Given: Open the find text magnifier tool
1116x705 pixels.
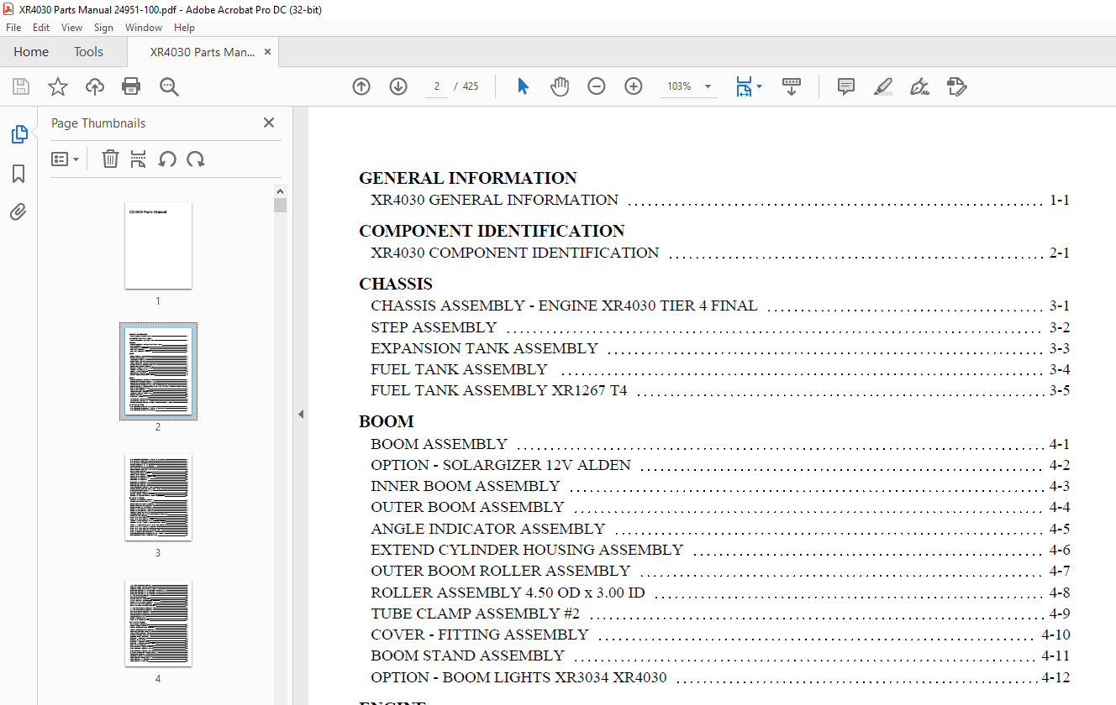Looking at the screenshot, I should point(170,86).
